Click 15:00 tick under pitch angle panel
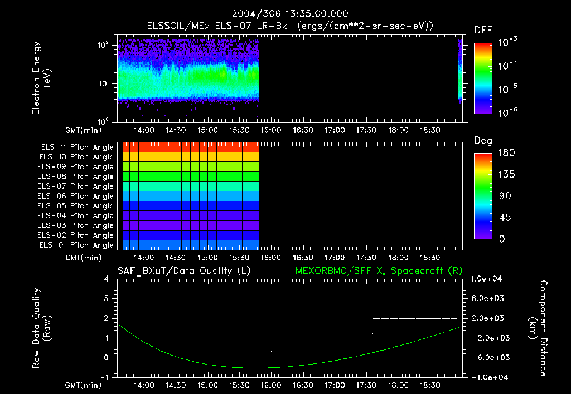 (x=207, y=258)
